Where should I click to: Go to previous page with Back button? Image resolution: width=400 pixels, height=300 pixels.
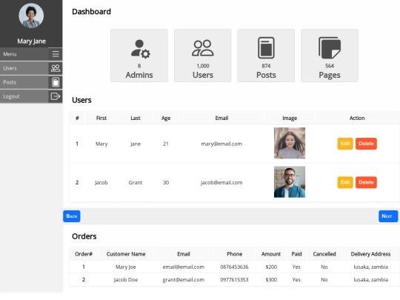(x=72, y=216)
